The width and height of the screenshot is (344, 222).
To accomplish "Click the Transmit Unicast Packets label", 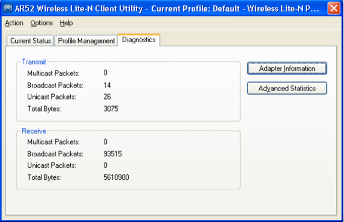I will click(51, 97).
